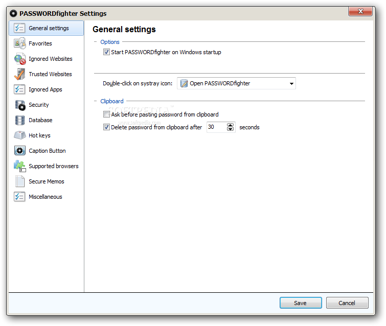Click the Hot keys keyboard-key icon
Image resolution: width=386 pixels, height=326 pixels.
pos(20,135)
